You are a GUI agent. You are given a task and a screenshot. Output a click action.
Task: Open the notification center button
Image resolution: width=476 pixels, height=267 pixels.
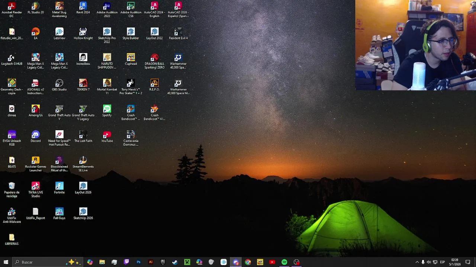pyautogui.click(x=468, y=262)
